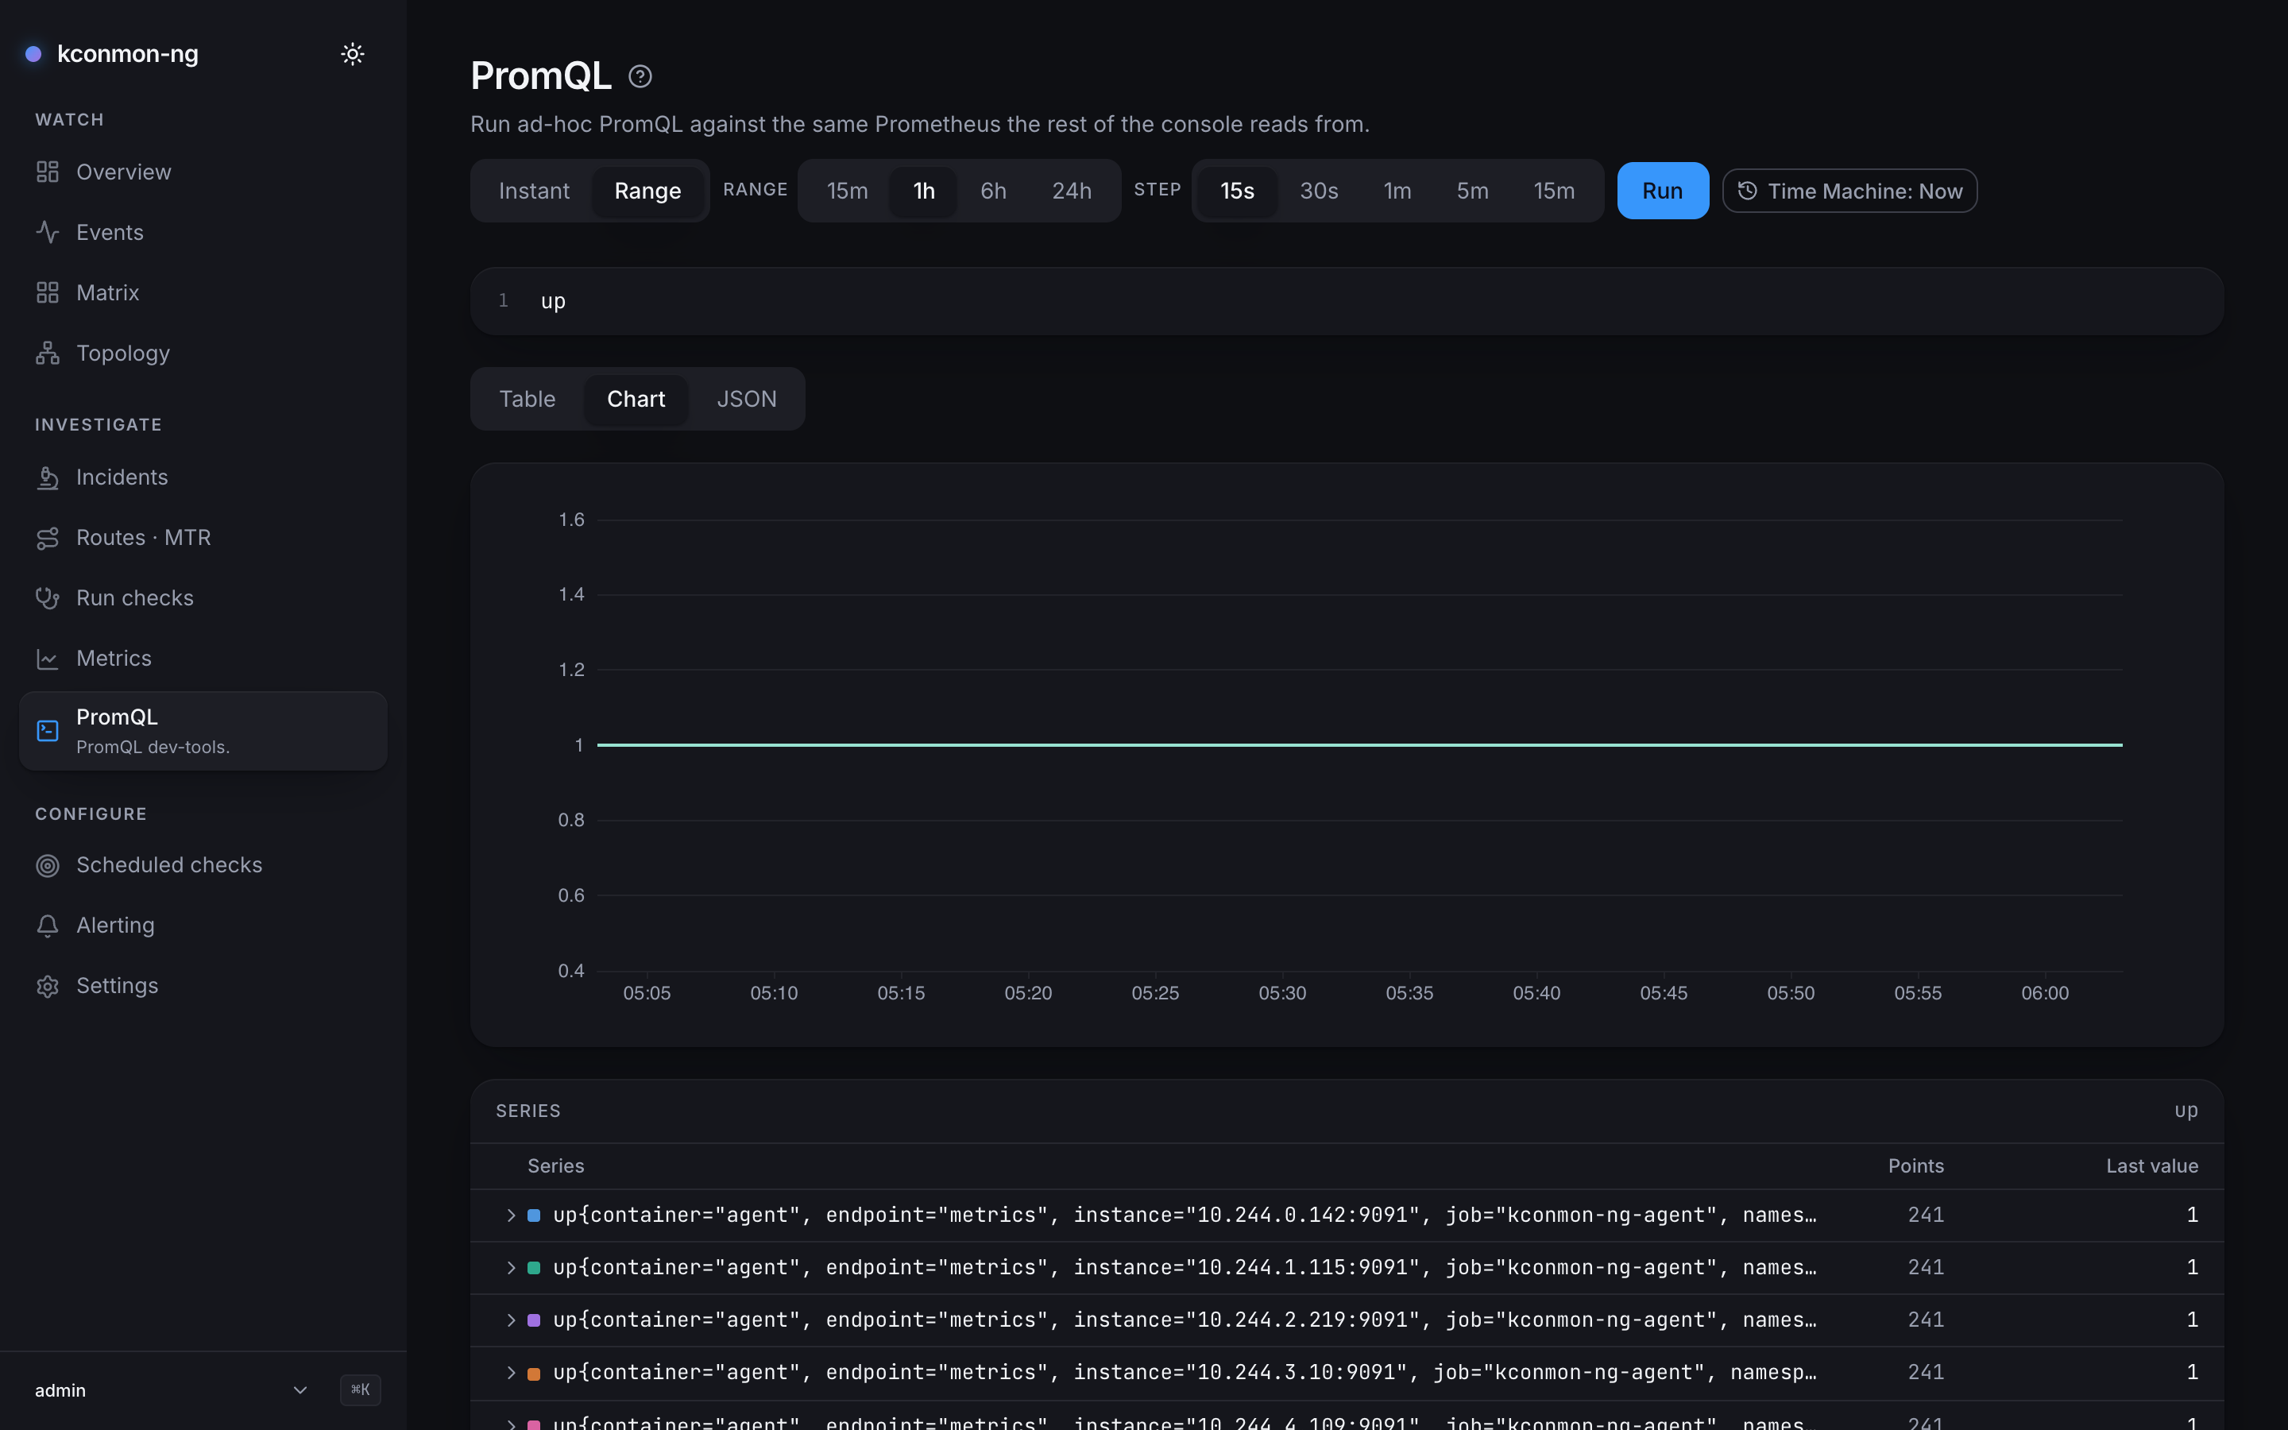The width and height of the screenshot is (2288, 1430).
Task: Click the Run checks stethoscope icon
Action: click(x=48, y=599)
